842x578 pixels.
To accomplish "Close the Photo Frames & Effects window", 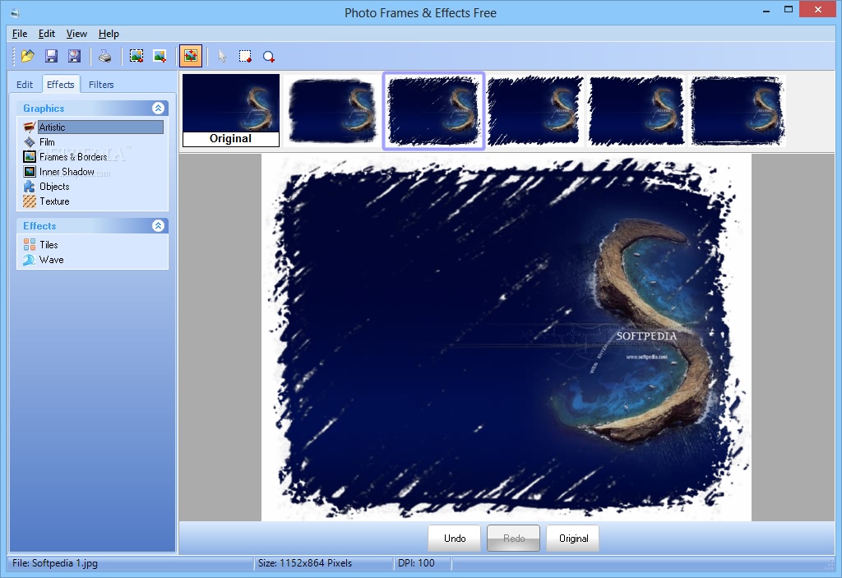I will pyautogui.click(x=818, y=10).
